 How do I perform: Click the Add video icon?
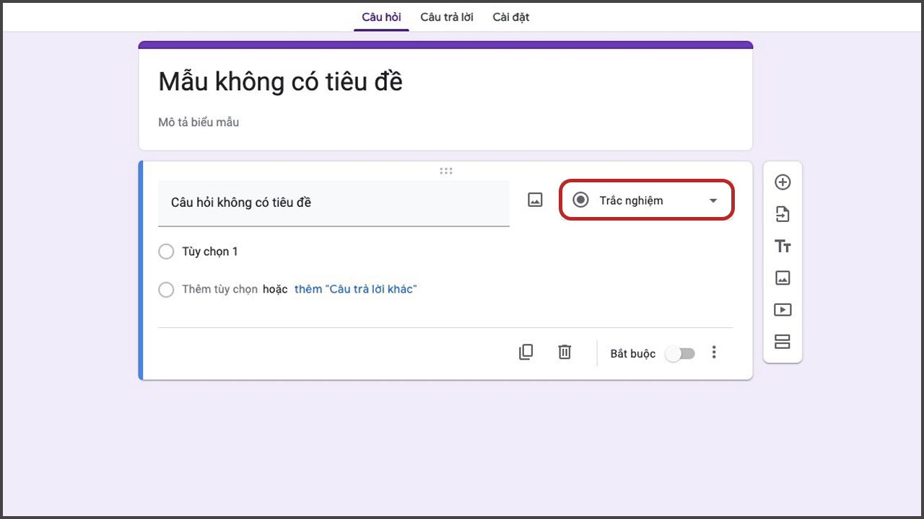(783, 310)
